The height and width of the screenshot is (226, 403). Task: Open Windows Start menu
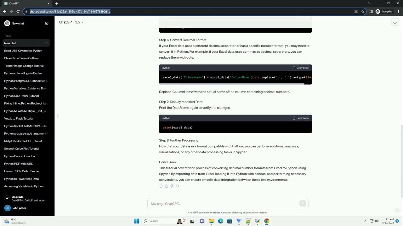pyautogui.click(x=136, y=221)
